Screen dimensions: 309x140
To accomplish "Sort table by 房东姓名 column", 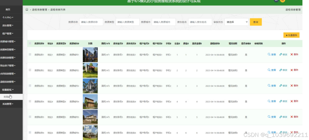I will pos(131,43).
